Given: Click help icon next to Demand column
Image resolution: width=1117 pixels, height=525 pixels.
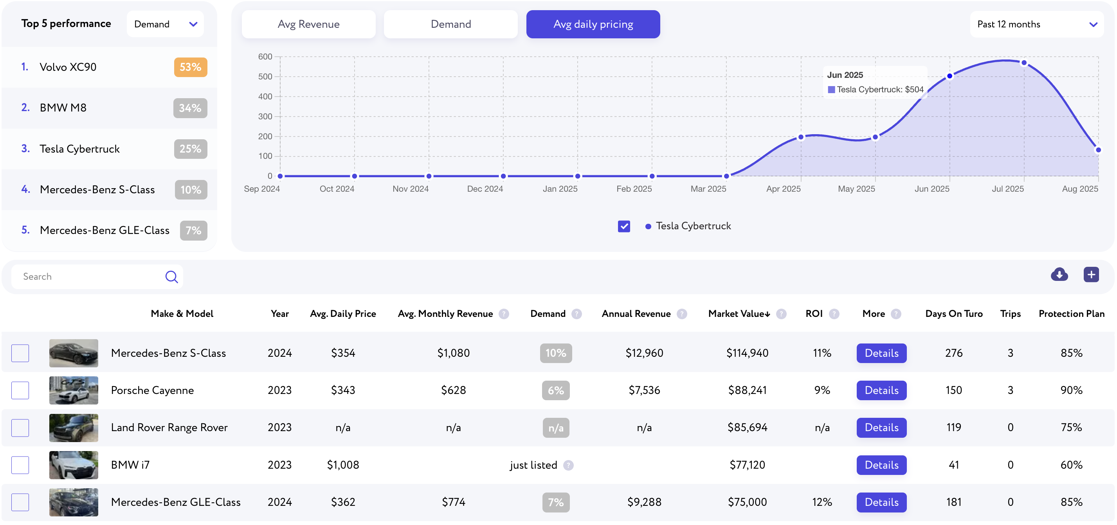Looking at the screenshot, I should 576,314.
